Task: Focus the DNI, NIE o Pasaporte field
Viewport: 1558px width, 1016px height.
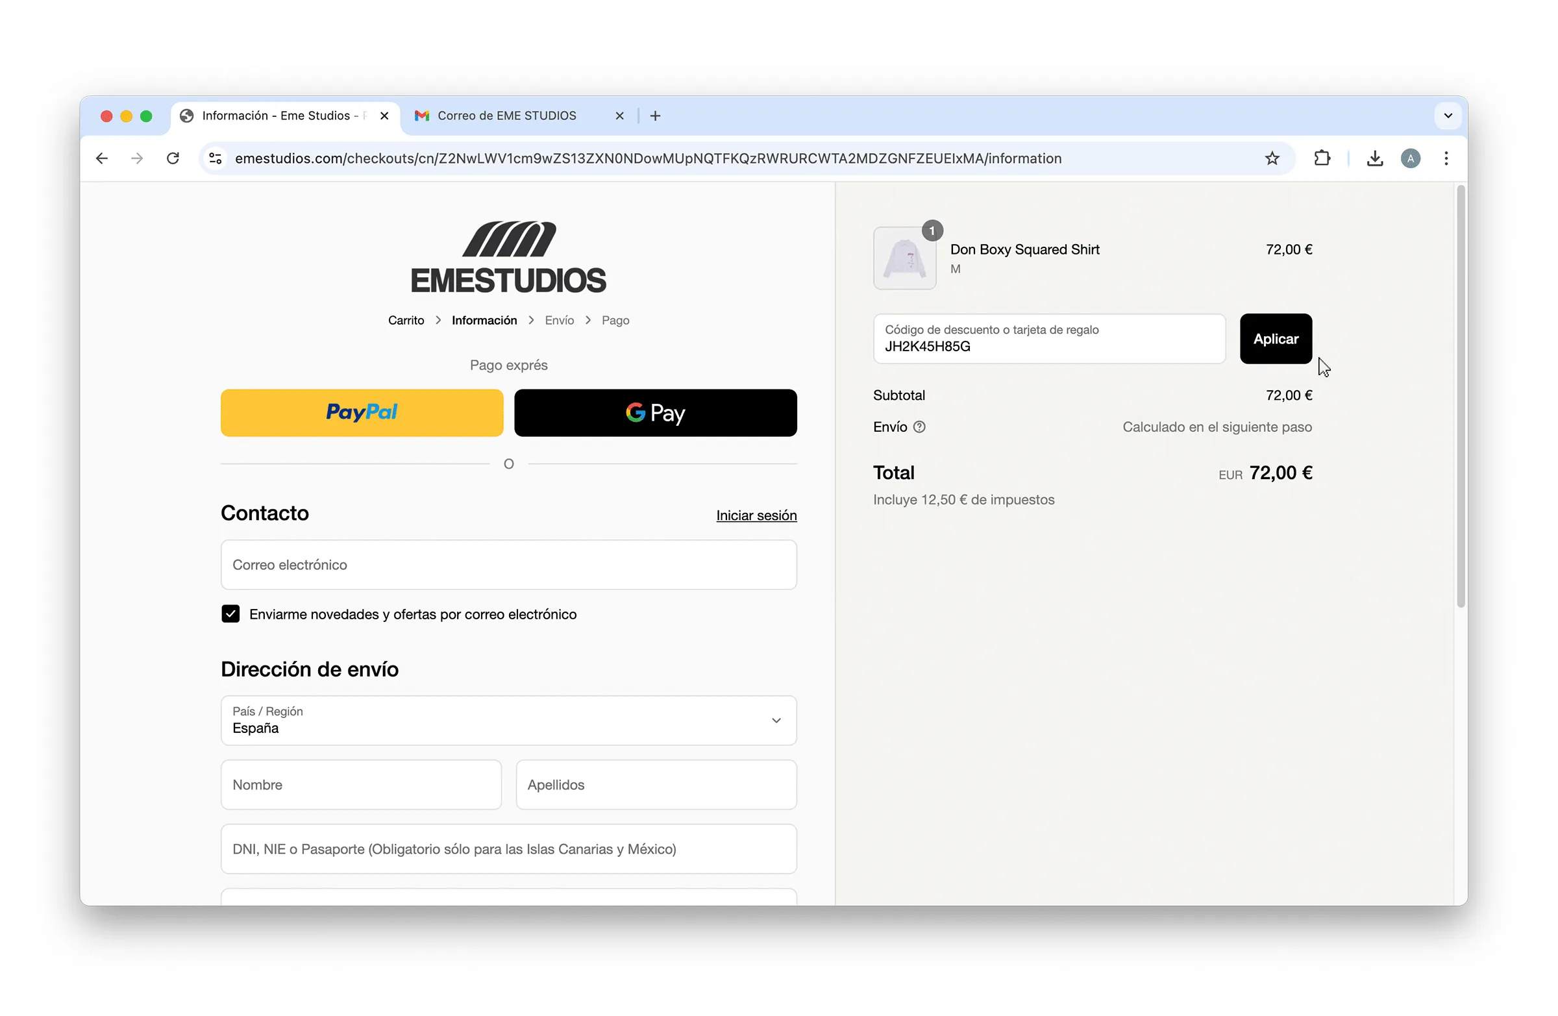Action: [509, 849]
